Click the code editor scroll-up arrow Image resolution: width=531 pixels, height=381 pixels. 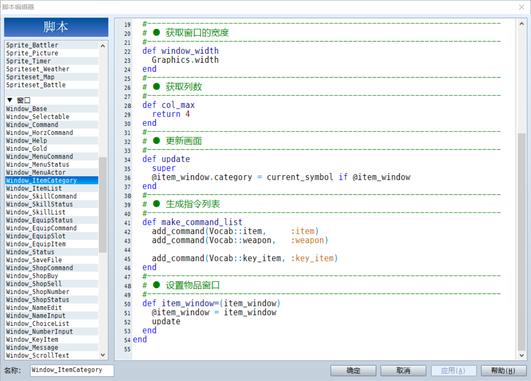pos(522,23)
